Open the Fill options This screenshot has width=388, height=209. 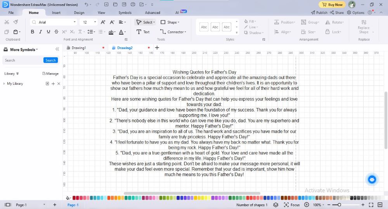250,21
